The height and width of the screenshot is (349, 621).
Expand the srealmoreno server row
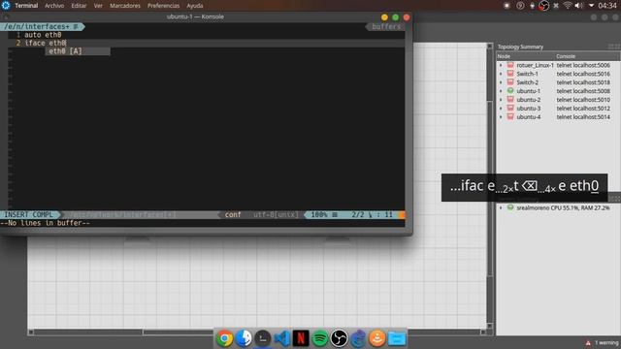[501, 207]
